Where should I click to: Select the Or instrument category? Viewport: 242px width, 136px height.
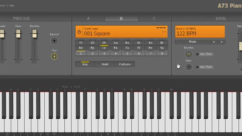click(104, 43)
